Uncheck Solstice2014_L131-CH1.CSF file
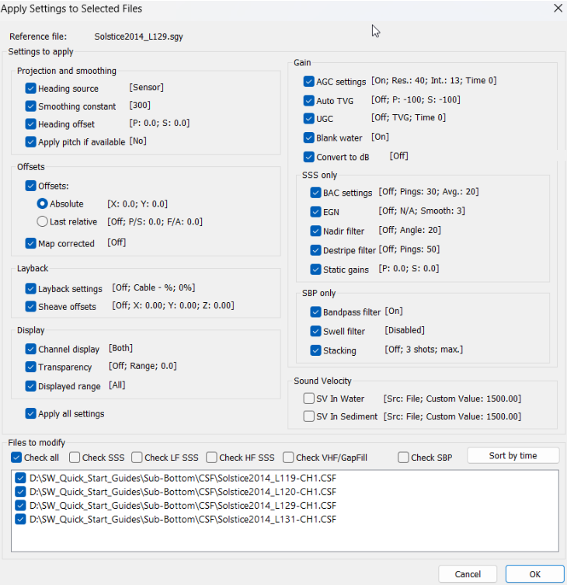The width and height of the screenshot is (567, 585). point(20,519)
